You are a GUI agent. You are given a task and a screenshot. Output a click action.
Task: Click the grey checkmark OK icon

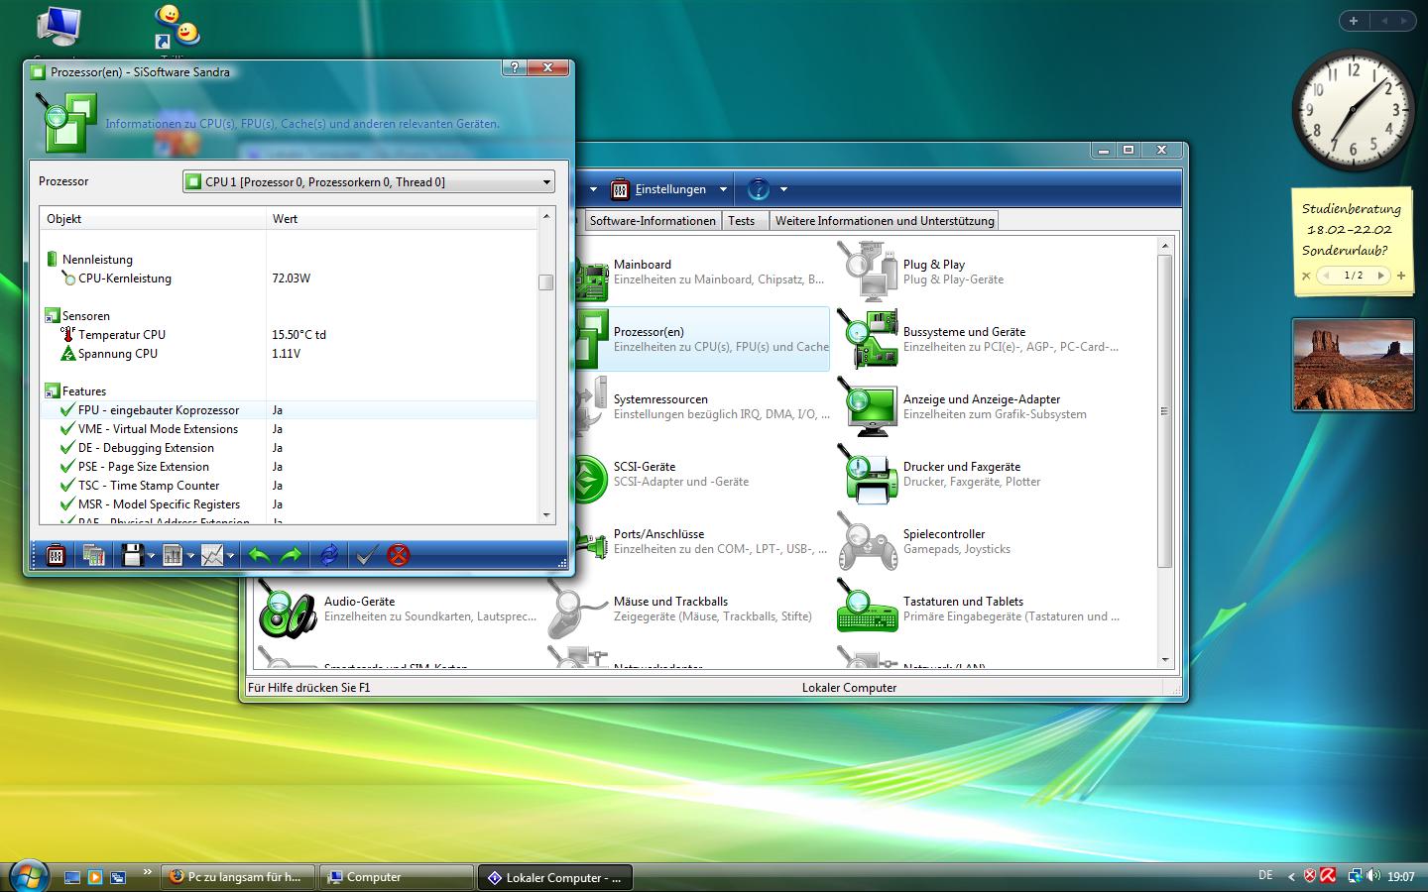coord(366,556)
